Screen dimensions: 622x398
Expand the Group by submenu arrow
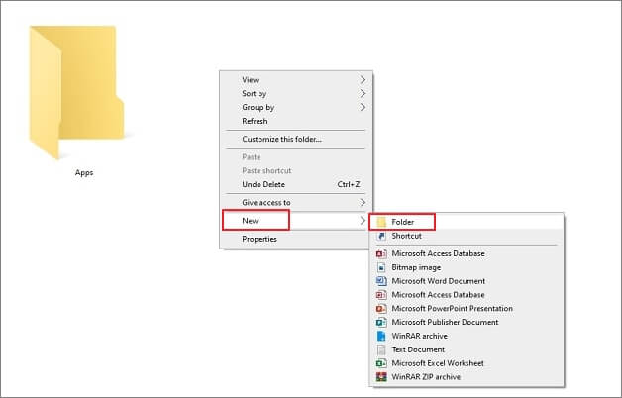pos(363,107)
